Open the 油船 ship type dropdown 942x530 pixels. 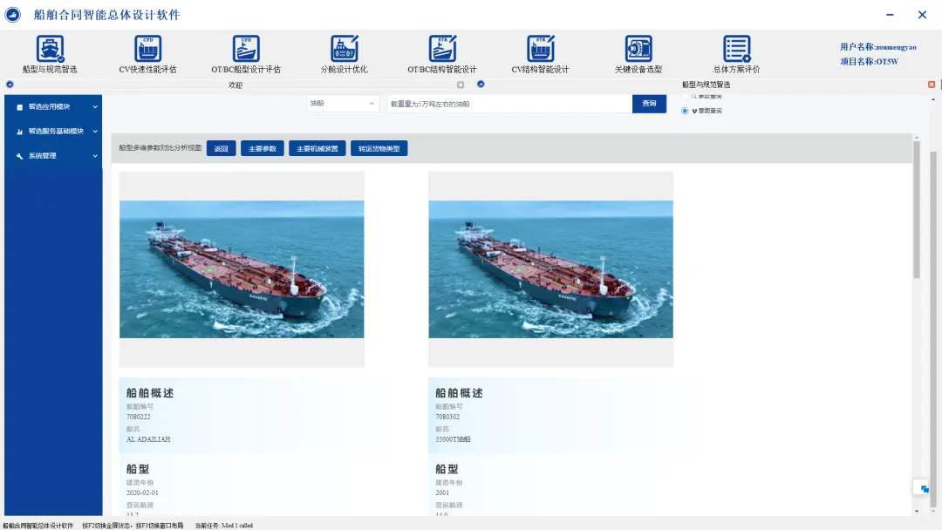point(343,104)
